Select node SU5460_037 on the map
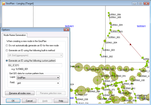Screen dimensions: 151x105 pos(75,93)
